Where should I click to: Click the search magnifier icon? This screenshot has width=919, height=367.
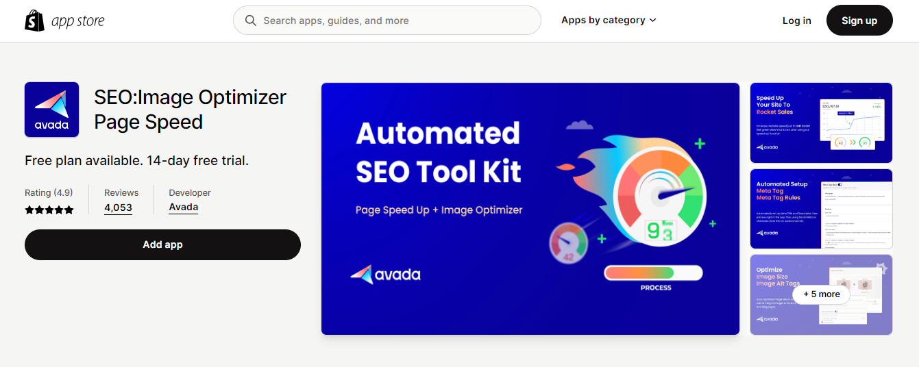(251, 21)
